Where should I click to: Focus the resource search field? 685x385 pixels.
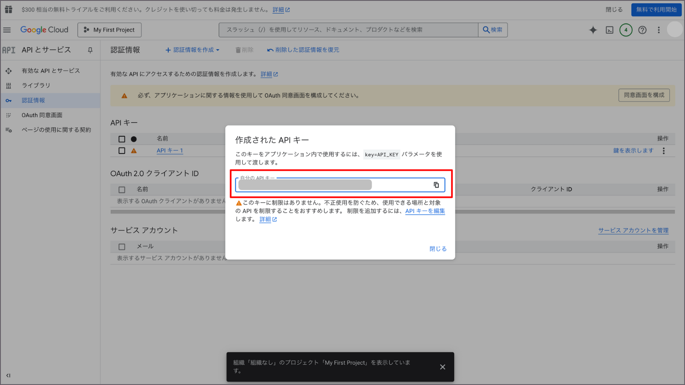coord(348,30)
